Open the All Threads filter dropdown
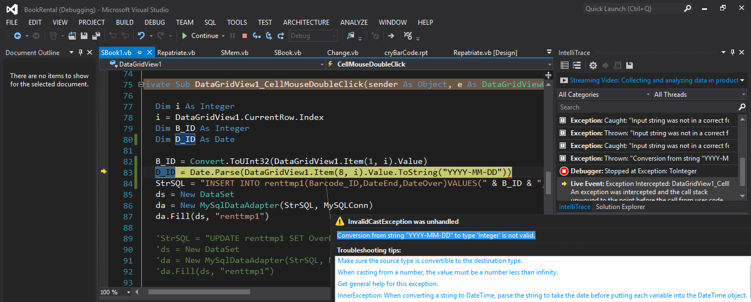751x302 pixels. coord(699,95)
